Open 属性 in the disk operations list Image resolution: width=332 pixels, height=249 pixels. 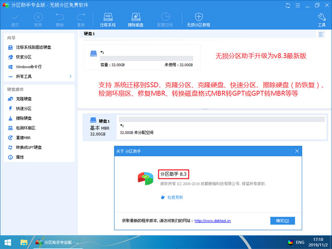pyautogui.click(x=20, y=157)
